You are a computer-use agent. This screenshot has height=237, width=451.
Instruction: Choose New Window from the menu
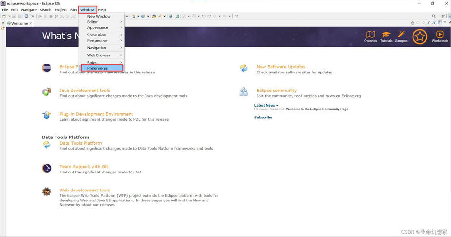[102, 16]
